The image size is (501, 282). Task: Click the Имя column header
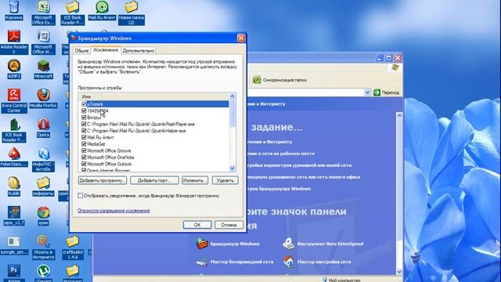[153, 96]
